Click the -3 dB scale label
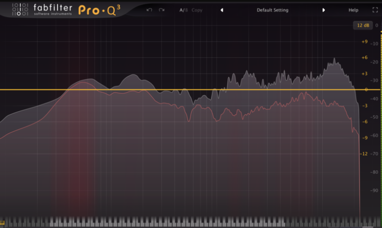This screenshot has height=228, width=382. pyautogui.click(x=365, y=105)
